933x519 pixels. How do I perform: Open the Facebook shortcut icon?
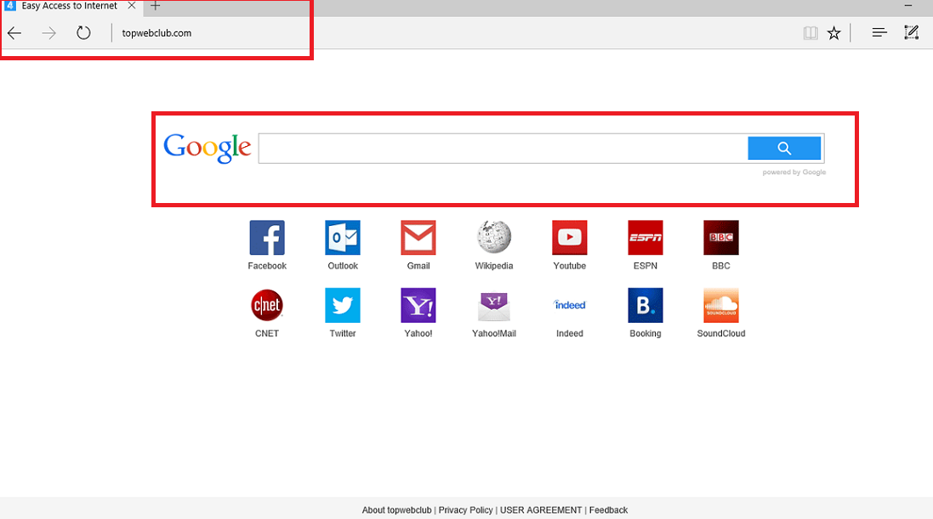[x=266, y=238]
